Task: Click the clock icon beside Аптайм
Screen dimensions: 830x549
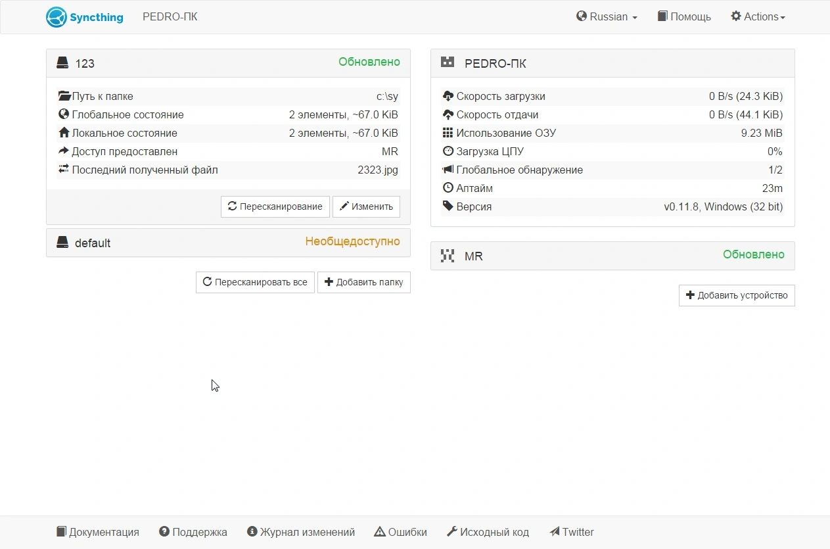Action: click(x=448, y=188)
